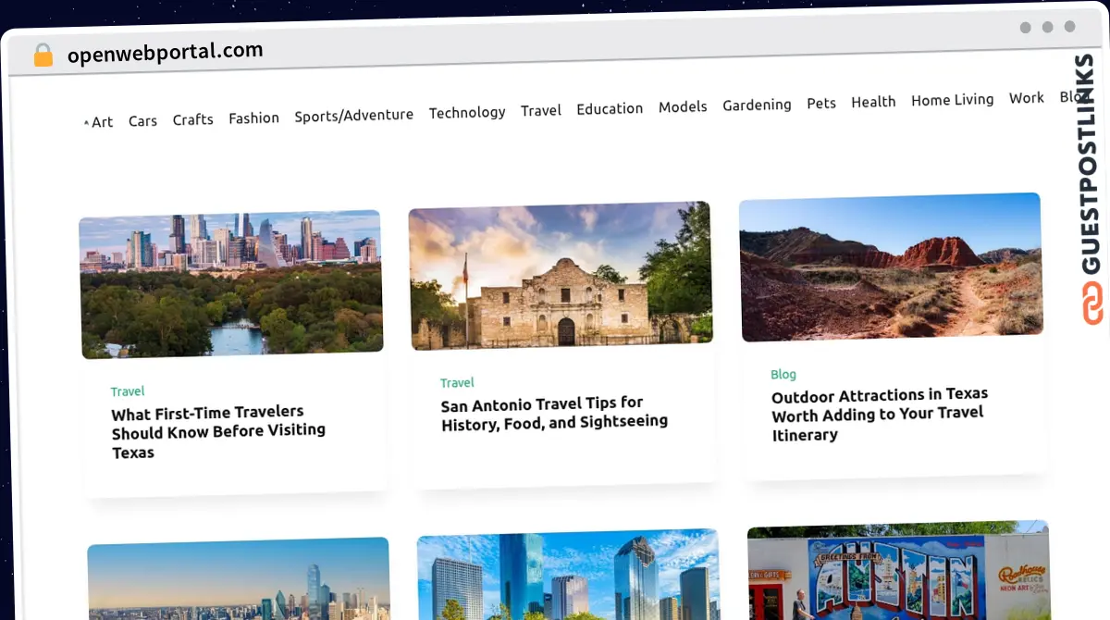Viewport: 1110px width, 620px height.
Task: Open the Dallas skyline thumbnail at bottom left
Action: (x=239, y=578)
